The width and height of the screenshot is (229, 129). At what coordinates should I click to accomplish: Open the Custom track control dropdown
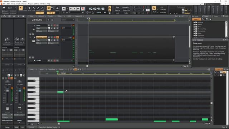point(68,20)
